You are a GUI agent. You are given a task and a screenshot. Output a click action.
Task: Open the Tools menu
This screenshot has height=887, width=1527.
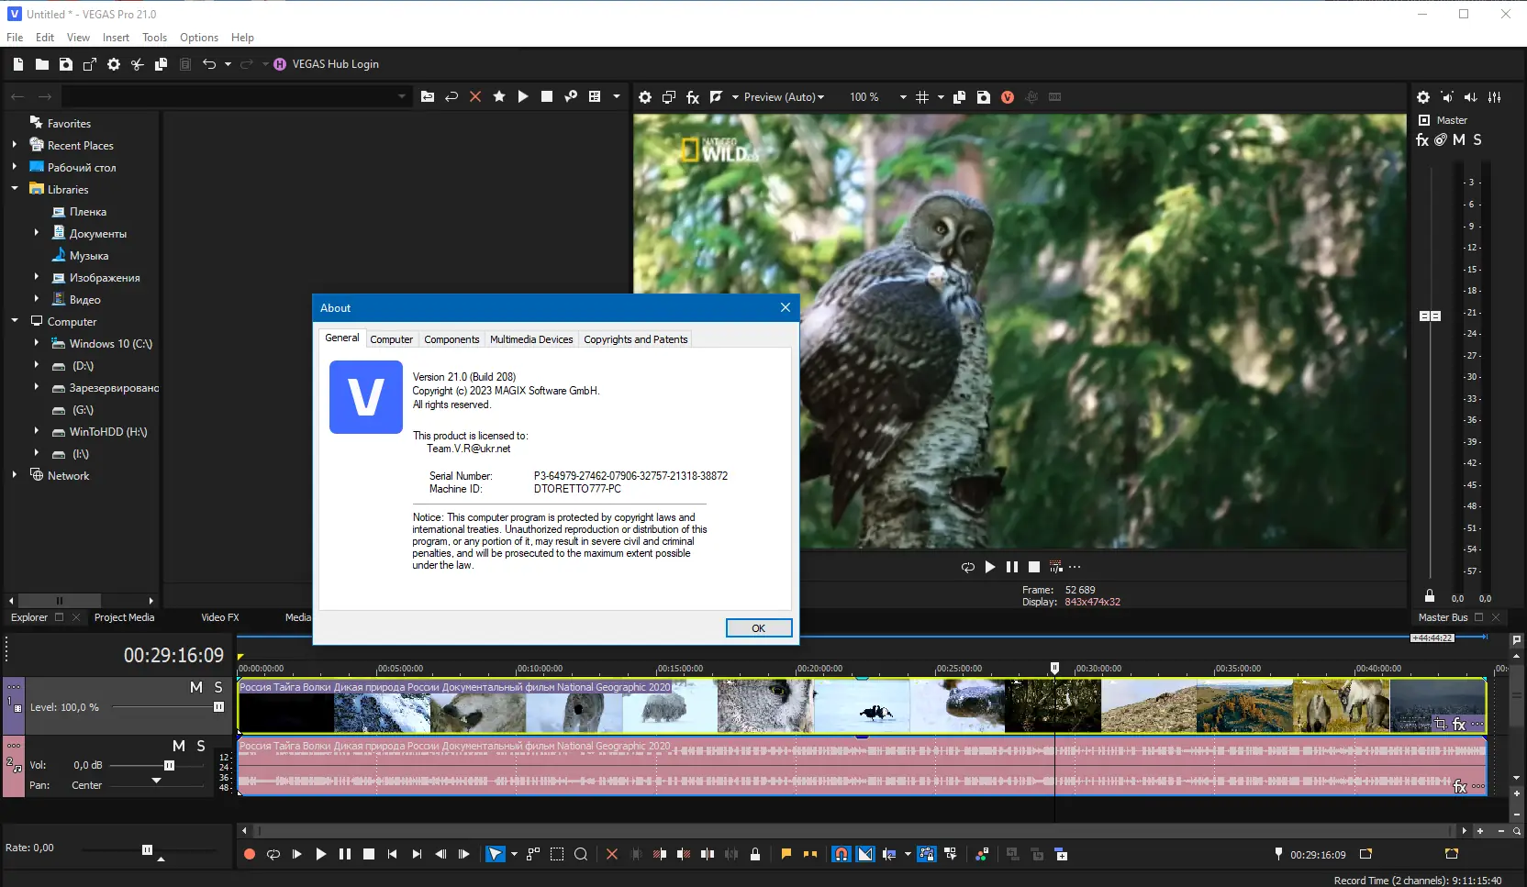pos(154,38)
